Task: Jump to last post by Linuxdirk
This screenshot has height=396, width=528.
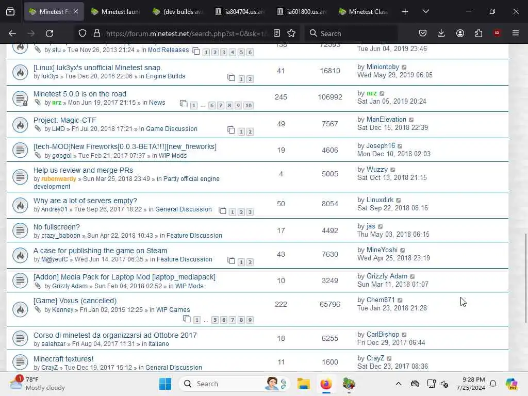Action: tap(399, 201)
